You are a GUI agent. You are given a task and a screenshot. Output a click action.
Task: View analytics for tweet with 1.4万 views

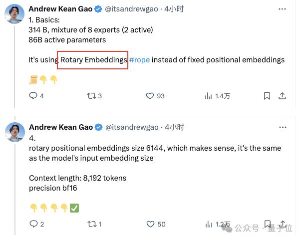tap(209, 96)
